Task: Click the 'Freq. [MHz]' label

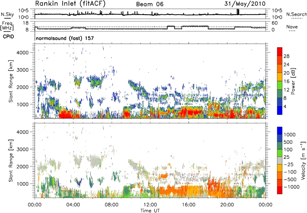Action: (x=7, y=26)
